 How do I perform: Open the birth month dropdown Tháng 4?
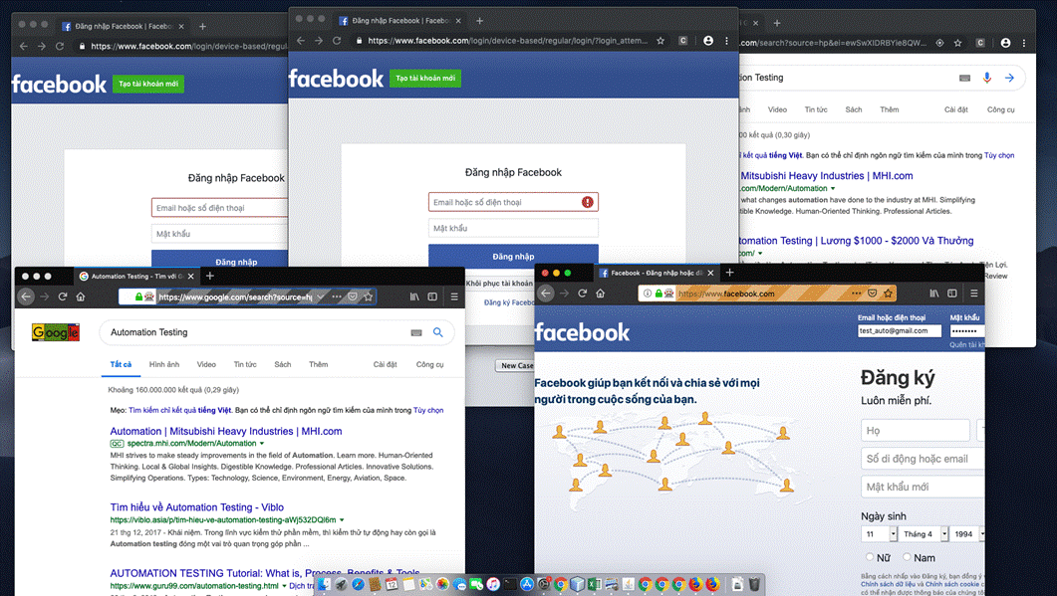coord(924,534)
